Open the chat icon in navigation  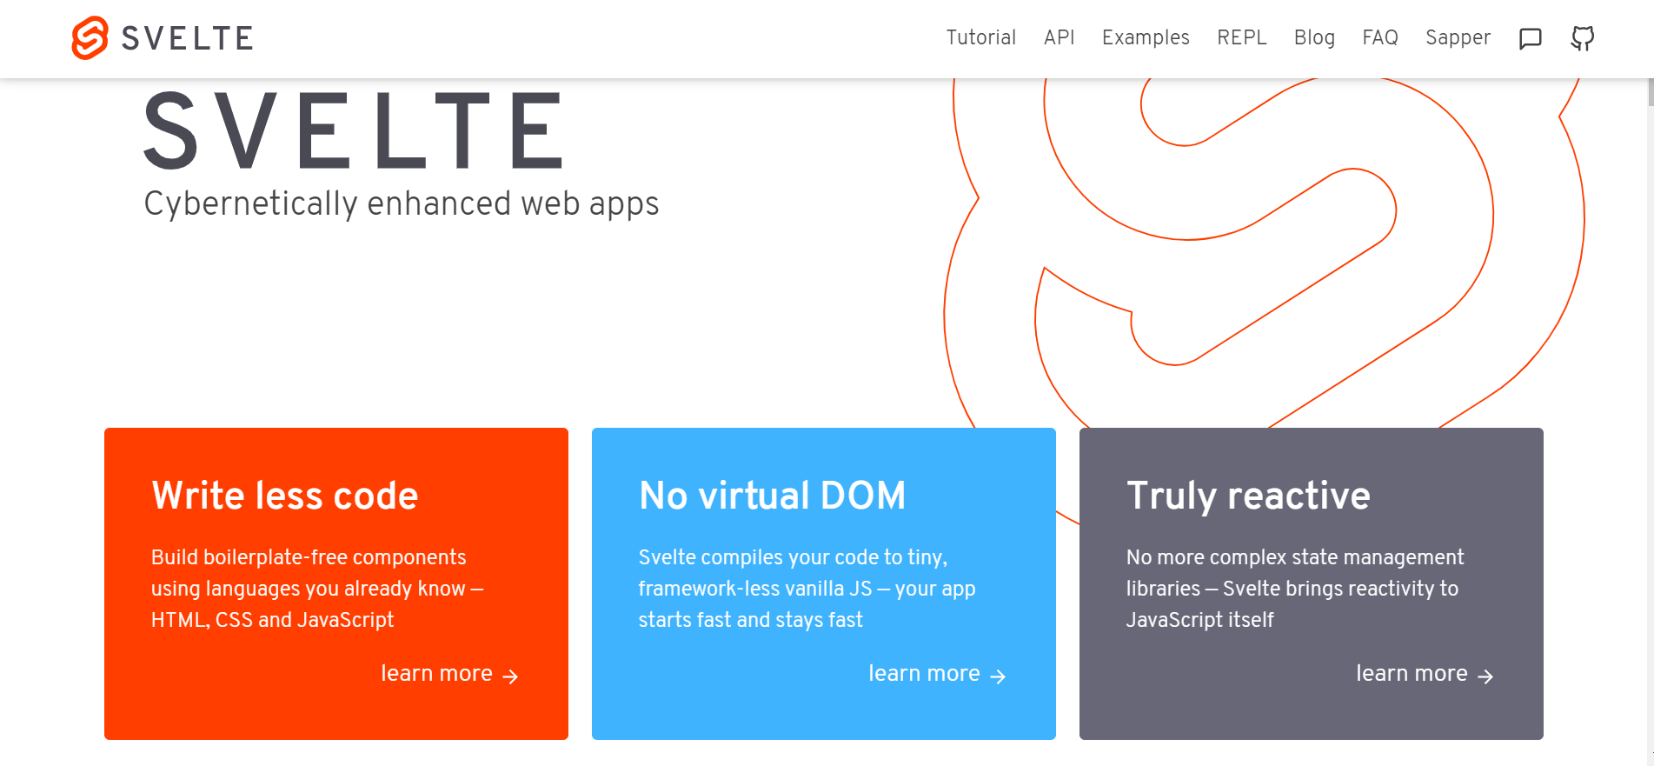tap(1530, 38)
